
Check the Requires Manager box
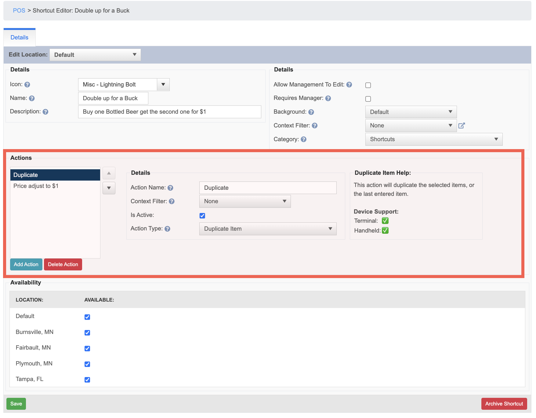coord(368,99)
